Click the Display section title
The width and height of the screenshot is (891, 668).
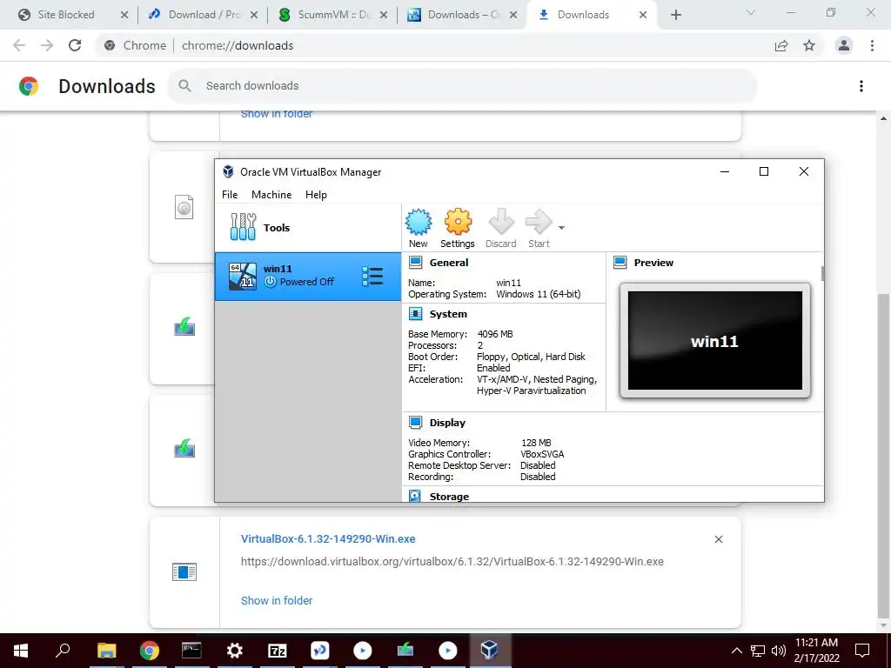447,422
